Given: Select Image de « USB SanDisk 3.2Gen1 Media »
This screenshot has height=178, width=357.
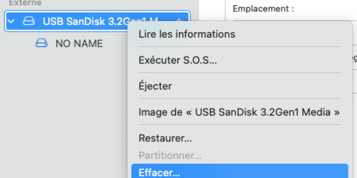Looking at the screenshot, I should [x=240, y=112].
